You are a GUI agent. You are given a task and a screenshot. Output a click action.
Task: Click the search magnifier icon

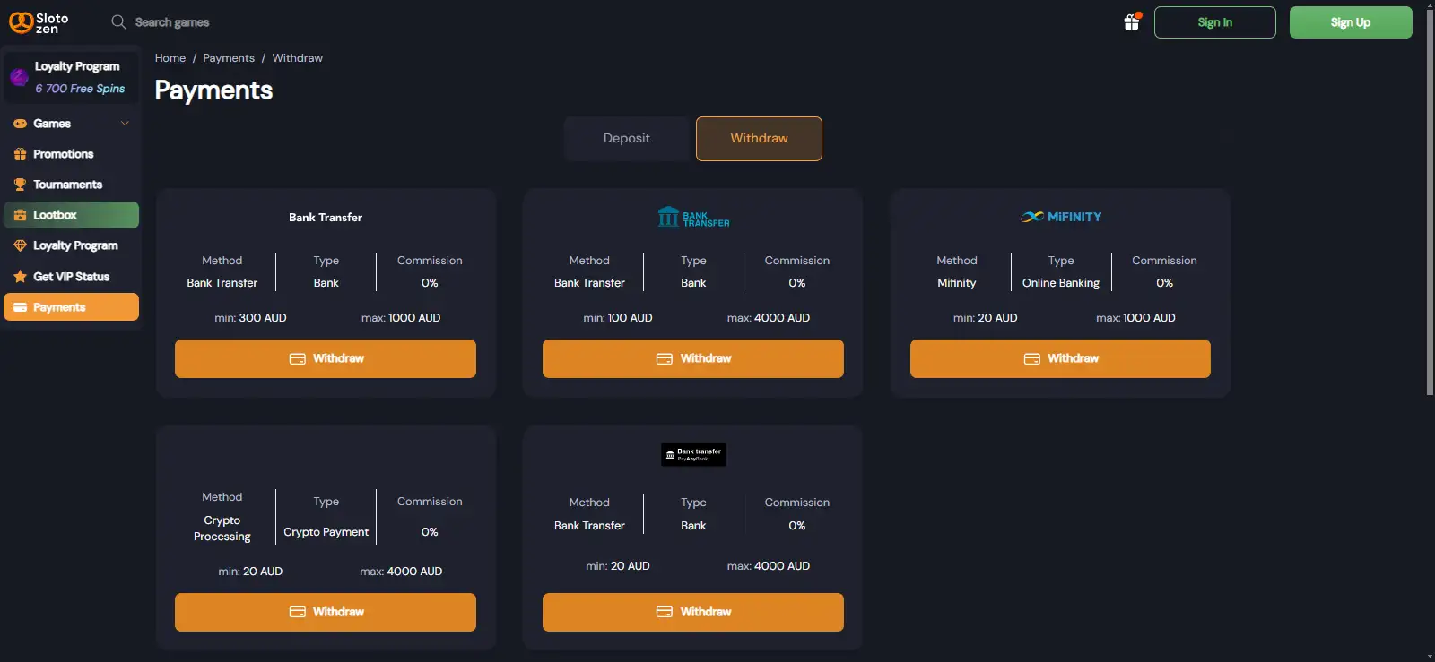click(x=118, y=22)
